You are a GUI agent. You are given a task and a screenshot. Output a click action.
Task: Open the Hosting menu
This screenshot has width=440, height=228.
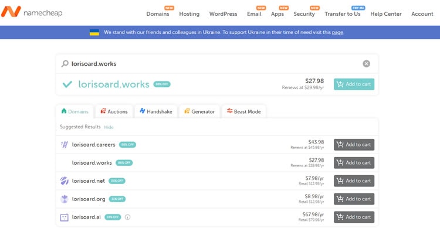189,13
